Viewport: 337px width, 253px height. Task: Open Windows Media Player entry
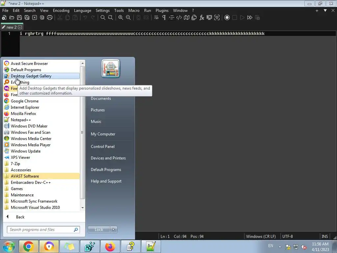(41, 145)
